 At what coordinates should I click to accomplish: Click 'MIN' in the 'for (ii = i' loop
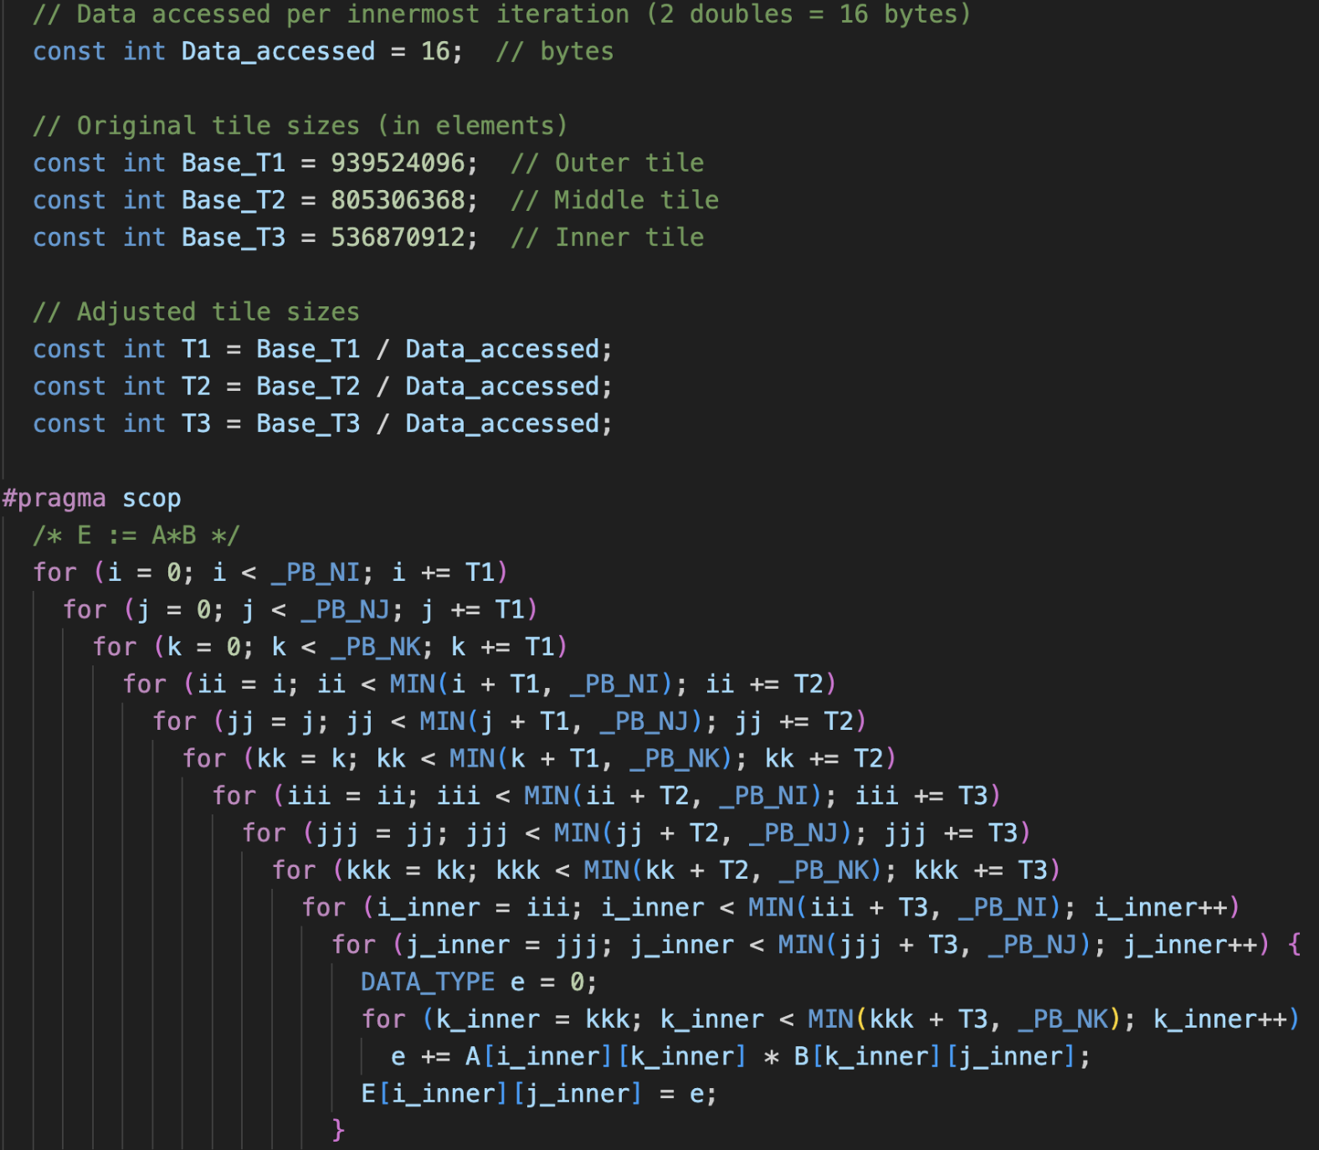[x=413, y=684]
